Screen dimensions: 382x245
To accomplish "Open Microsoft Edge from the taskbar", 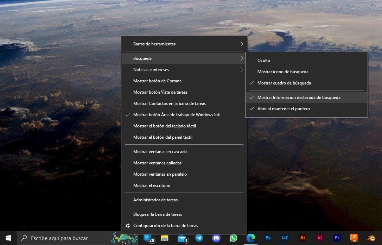I will (x=250, y=238).
